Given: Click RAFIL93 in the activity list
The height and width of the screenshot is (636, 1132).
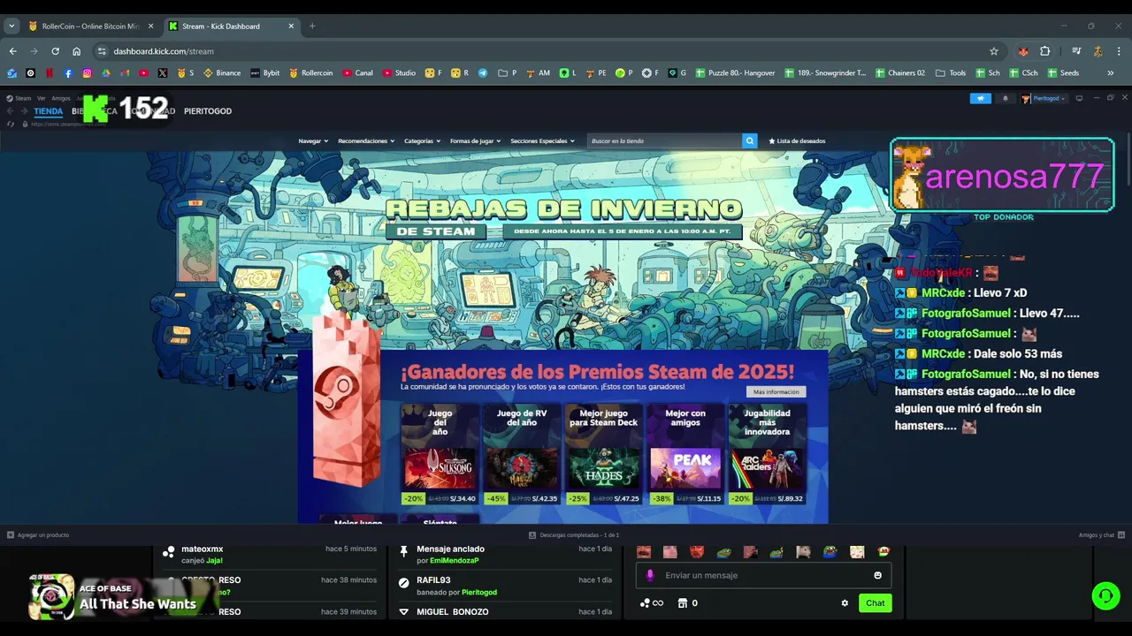Looking at the screenshot, I should tap(433, 580).
